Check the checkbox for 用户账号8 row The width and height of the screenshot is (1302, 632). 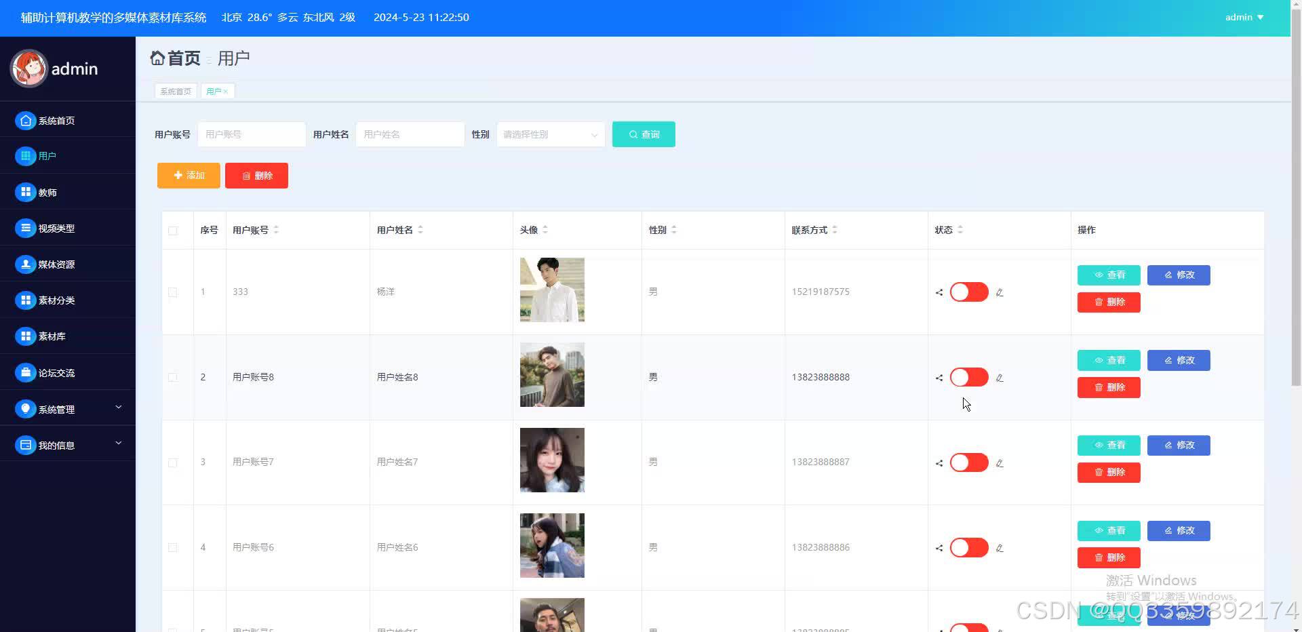pyautogui.click(x=173, y=377)
